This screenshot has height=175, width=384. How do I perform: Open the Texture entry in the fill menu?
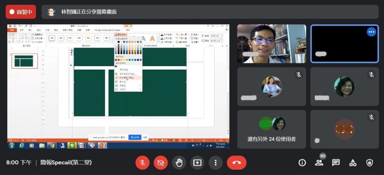128,89
